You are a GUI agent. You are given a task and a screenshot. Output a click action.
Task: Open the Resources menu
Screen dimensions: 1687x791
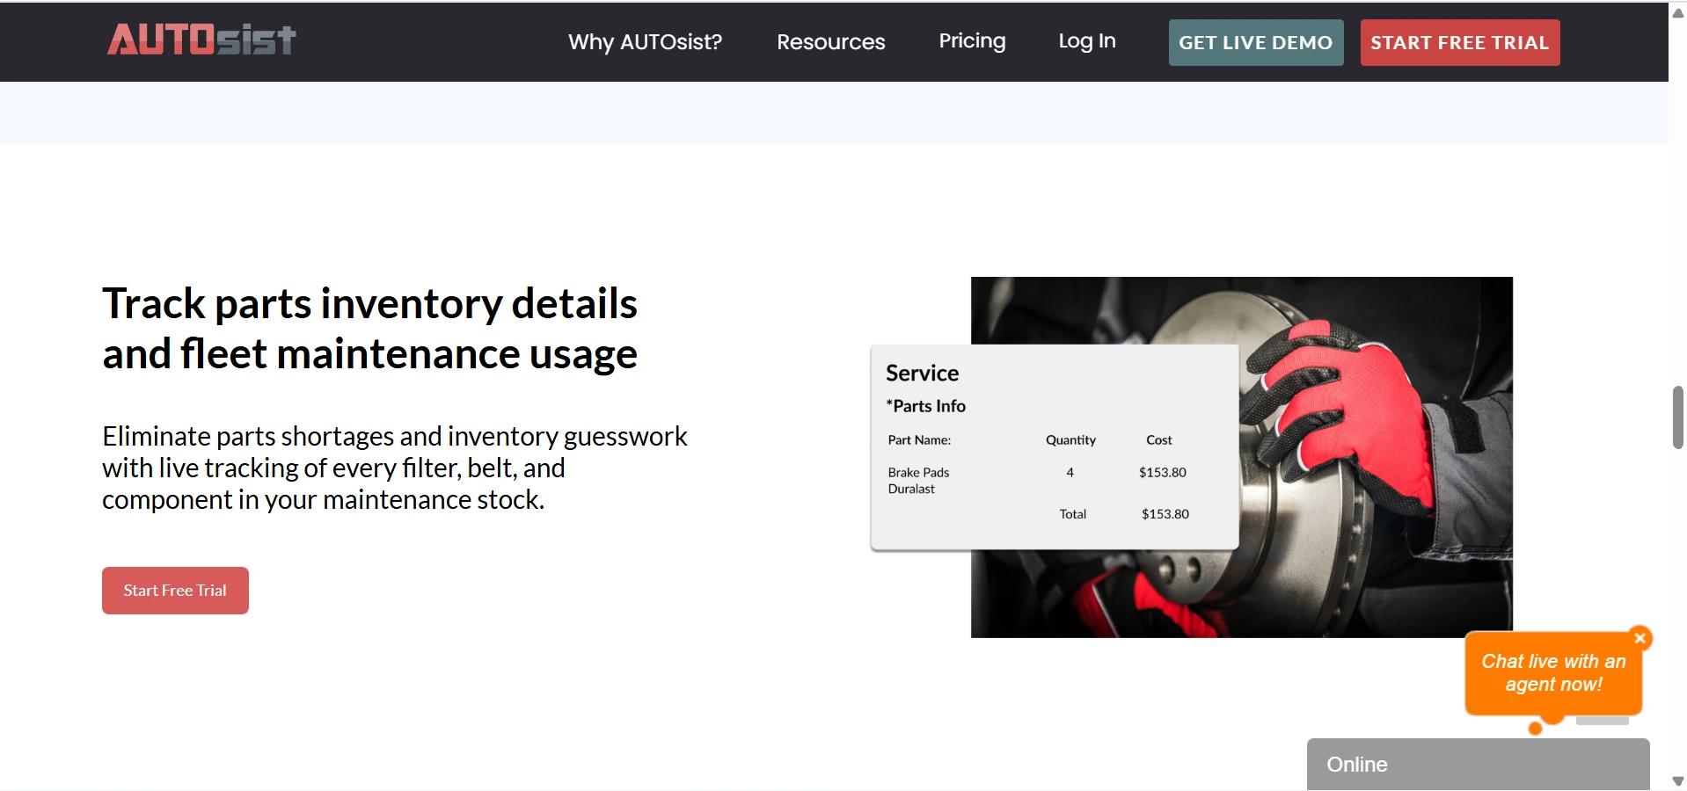pyautogui.click(x=830, y=42)
